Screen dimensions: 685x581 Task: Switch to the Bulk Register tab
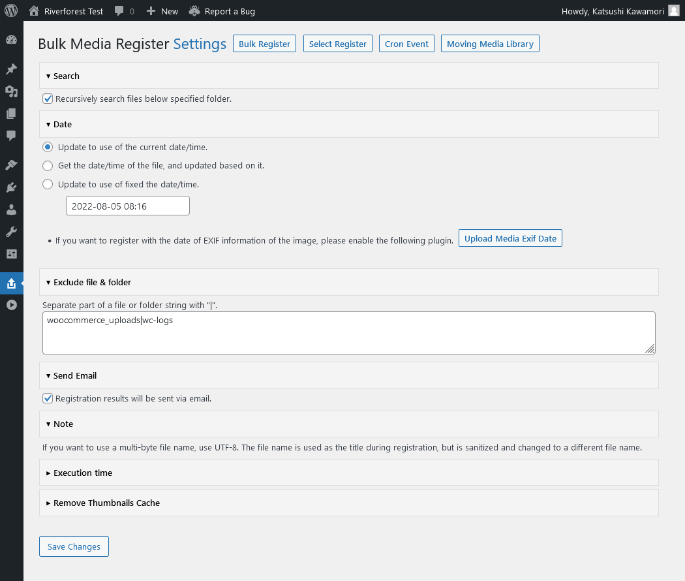[x=264, y=44]
